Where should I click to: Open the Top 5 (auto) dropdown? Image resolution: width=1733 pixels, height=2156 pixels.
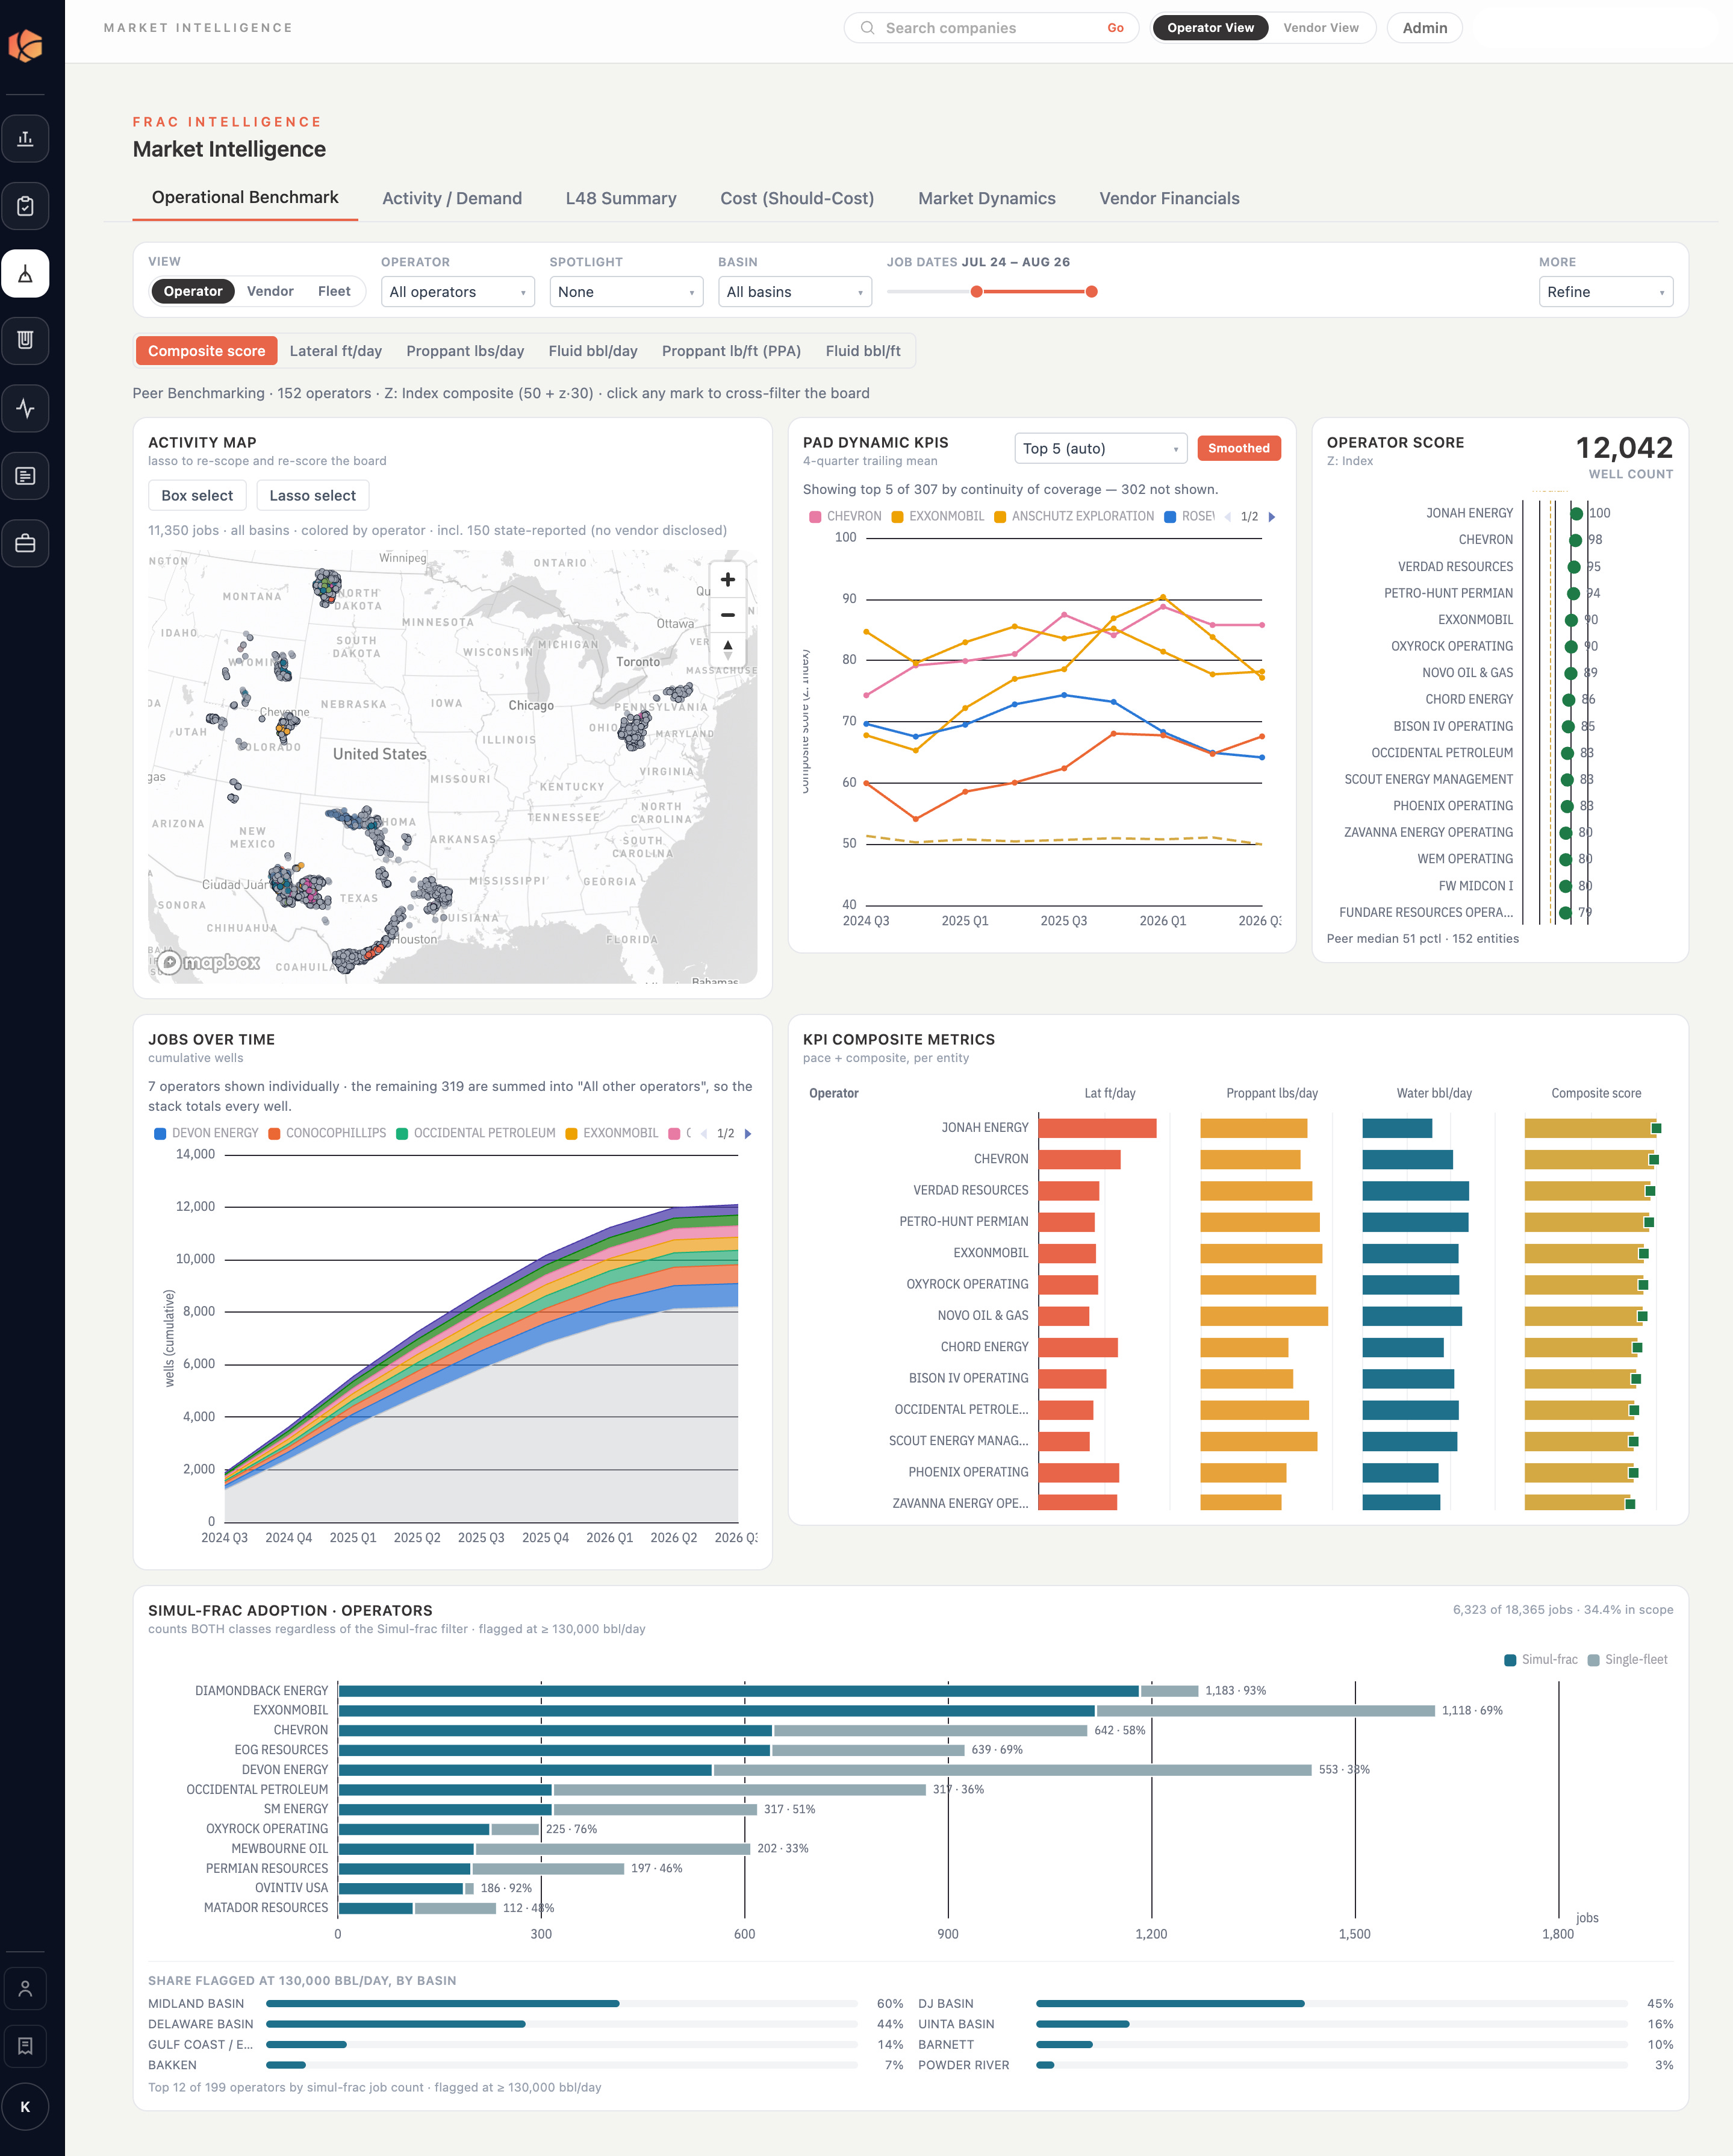click(x=1100, y=448)
